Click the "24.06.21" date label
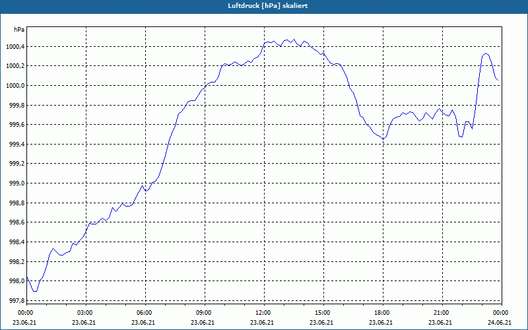The height and width of the screenshot is (330, 528). click(x=500, y=323)
